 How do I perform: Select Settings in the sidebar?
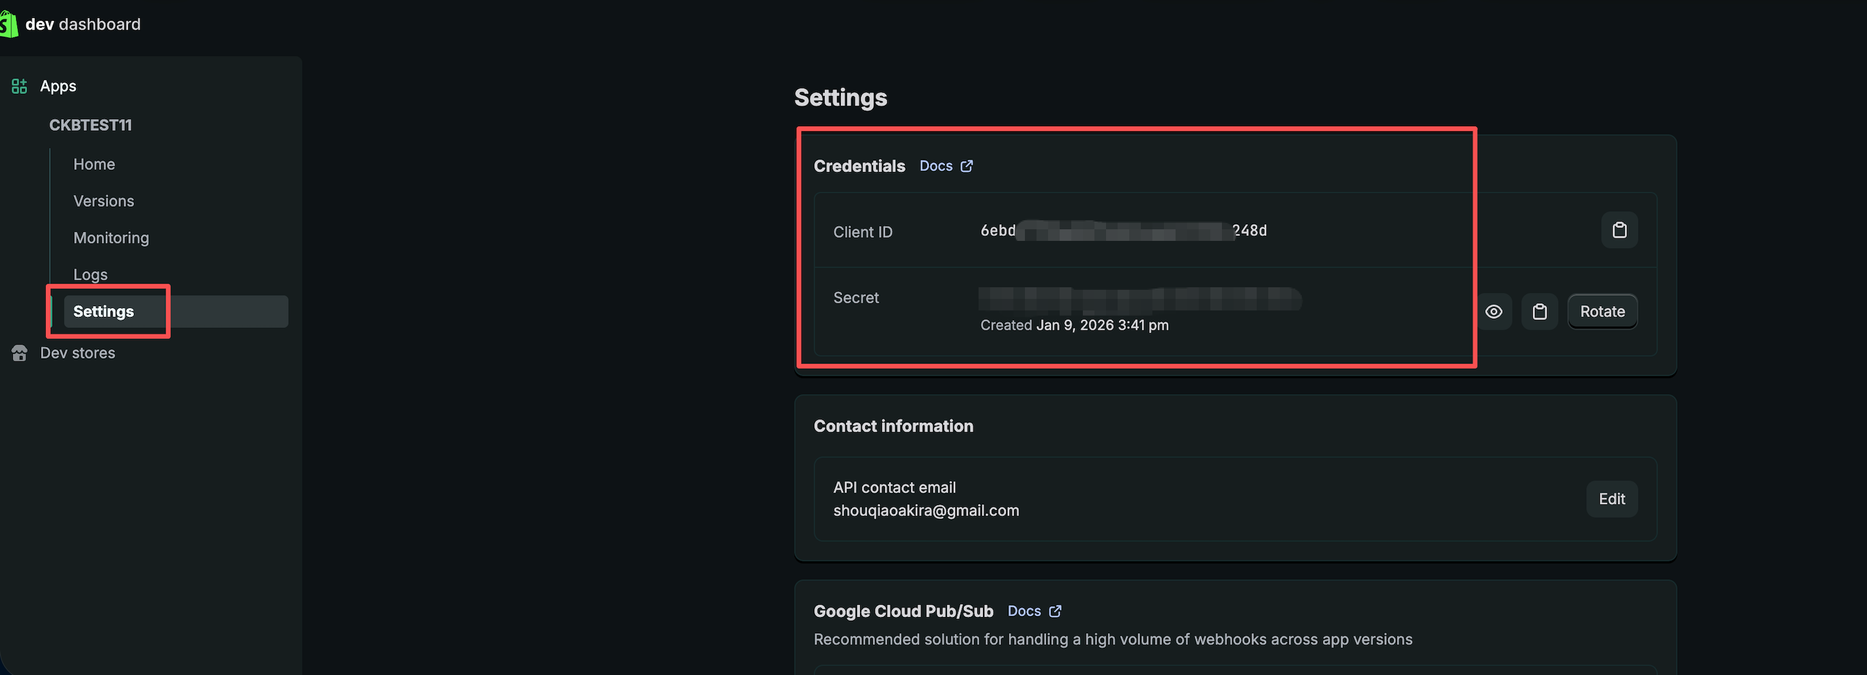tap(104, 312)
